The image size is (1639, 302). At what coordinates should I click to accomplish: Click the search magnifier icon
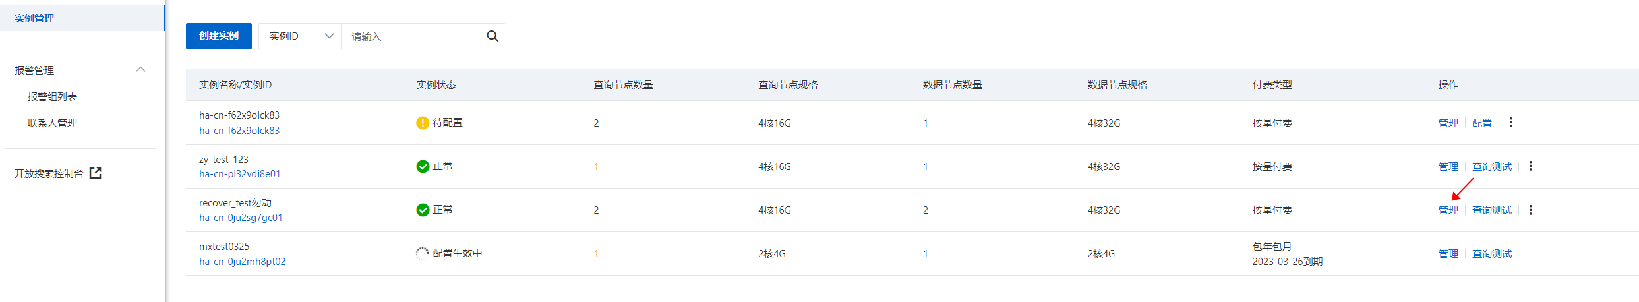(492, 36)
